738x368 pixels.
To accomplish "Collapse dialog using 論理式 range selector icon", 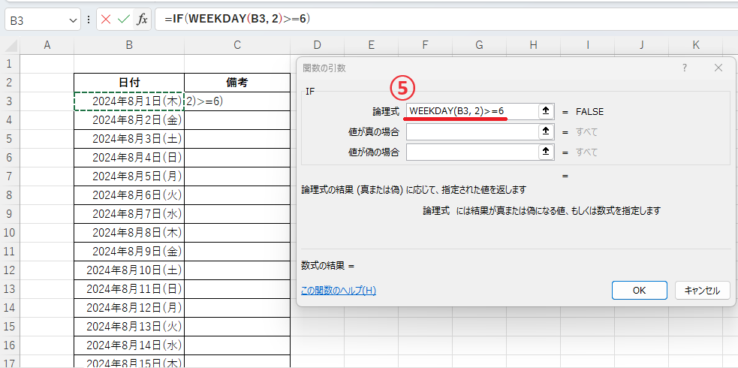I will [x=546, y=112].
